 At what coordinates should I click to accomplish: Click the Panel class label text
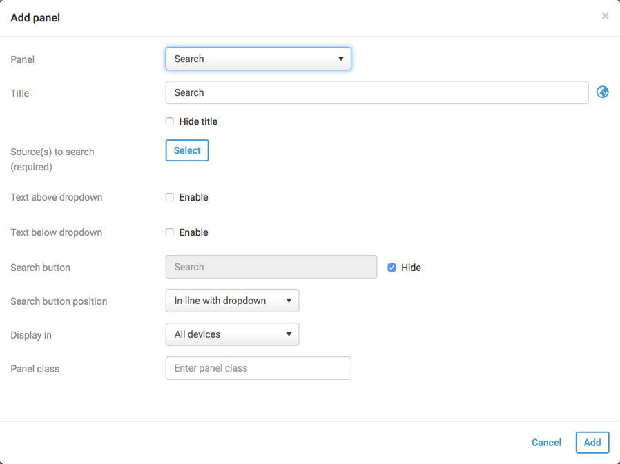pyautogui.click(x=35, y=370)
